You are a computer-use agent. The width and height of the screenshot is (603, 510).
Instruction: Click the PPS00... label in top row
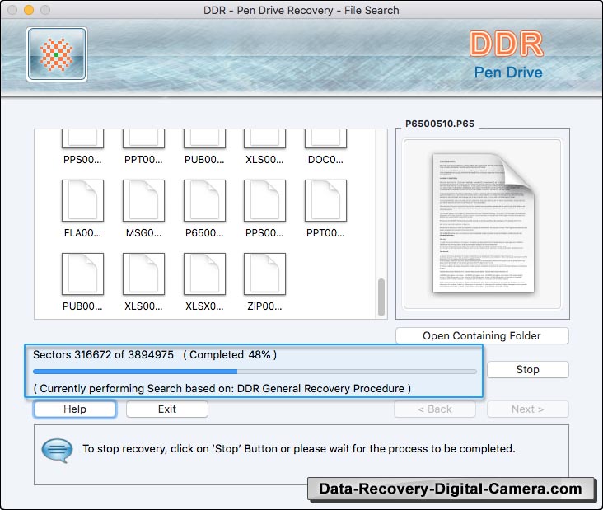[82, 160]
